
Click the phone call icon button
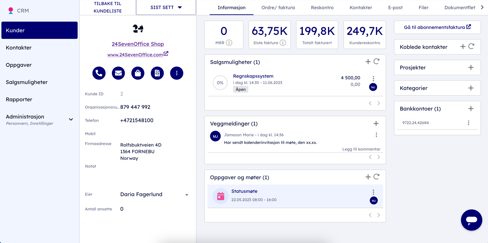click(x=99, y=73)
